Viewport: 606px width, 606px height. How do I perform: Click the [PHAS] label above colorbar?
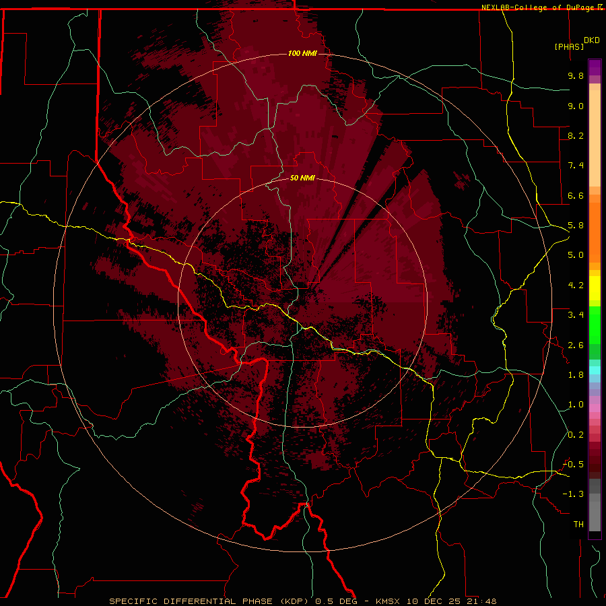[569, 46]
